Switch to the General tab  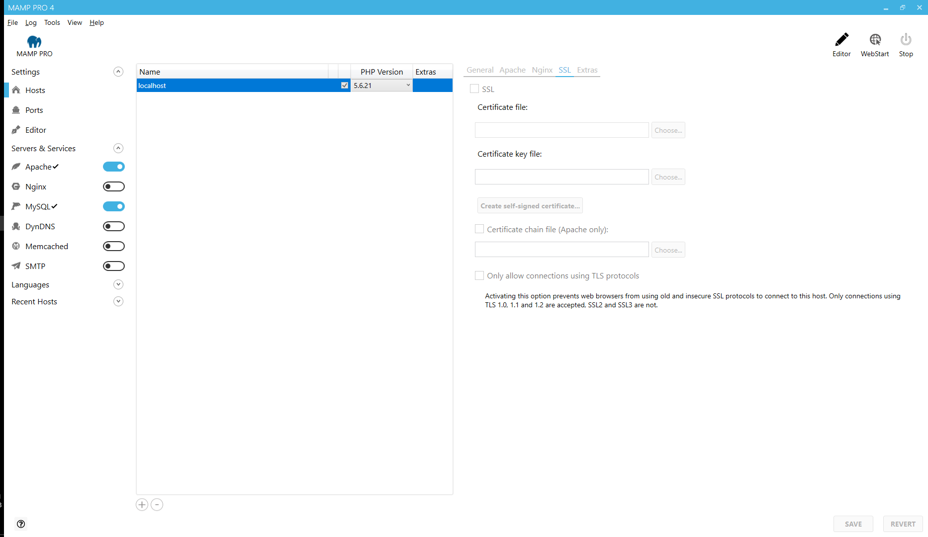[x=480, y=70]
